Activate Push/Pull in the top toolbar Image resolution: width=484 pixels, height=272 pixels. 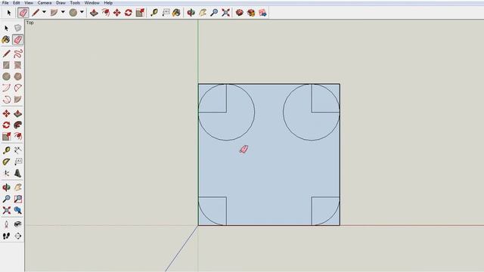94,13
